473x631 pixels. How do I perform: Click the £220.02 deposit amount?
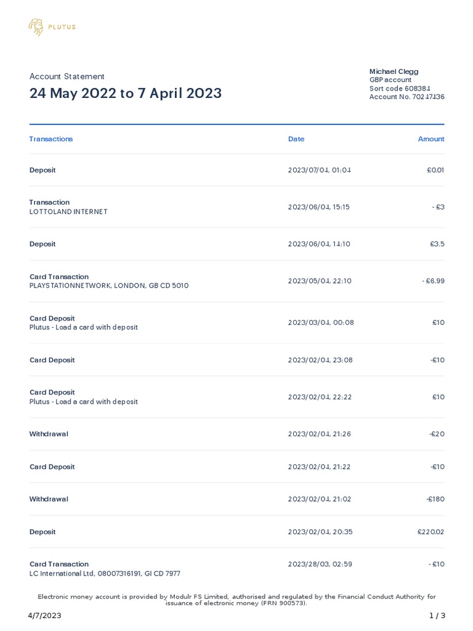click(431, 532)
